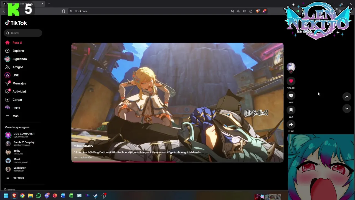Click the LIVE icon in sidebar
This screenshot has width=355, height=200.
click(x=7, y=75)
